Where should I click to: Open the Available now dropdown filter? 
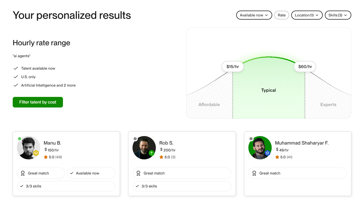click(x=254, y=15)
